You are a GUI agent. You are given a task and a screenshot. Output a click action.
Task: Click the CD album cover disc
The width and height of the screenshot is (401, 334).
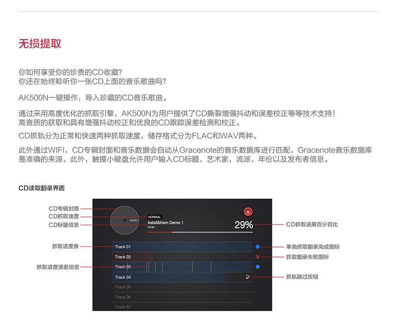125,220
